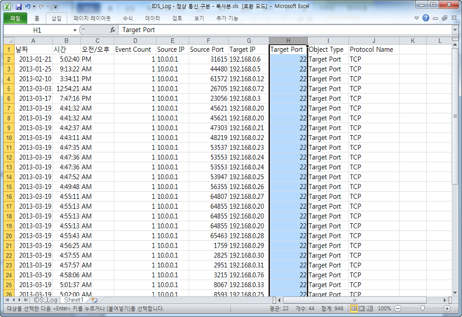Open the undo history dropdown arrow
The width and height of the screenshot is (462, 317).
pyautogui.click(x=34, y=6)
